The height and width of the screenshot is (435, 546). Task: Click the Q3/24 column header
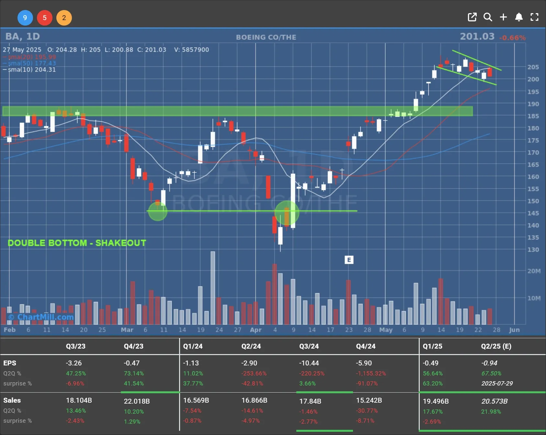309,346
